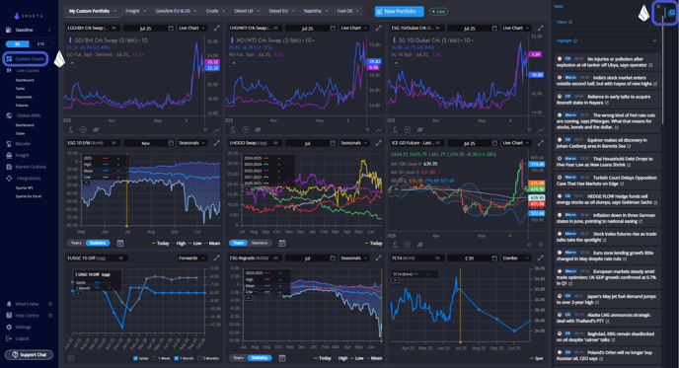Open What's New in sidebar
This screenshot has height=368, width=679.
27,304
